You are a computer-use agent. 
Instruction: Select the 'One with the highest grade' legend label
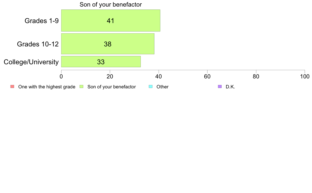(47, 87)
